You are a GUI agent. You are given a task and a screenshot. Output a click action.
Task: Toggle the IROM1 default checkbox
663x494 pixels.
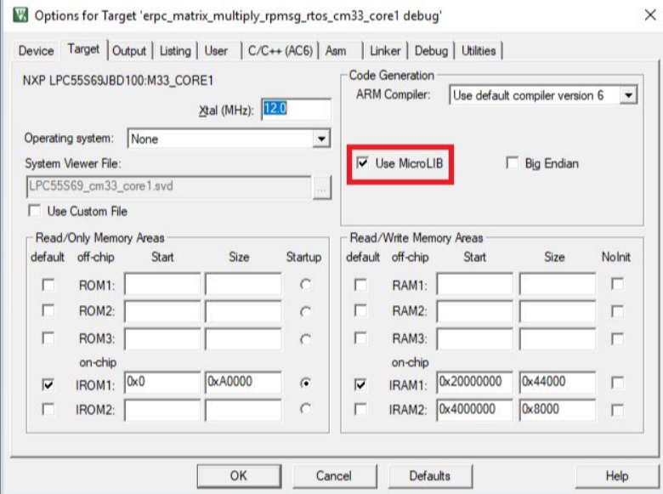pyautogui.click(x=48, y=384)
